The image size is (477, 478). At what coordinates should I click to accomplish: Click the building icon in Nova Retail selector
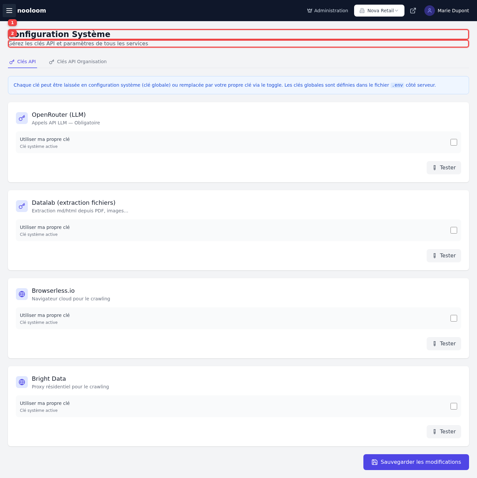(362, 11)
